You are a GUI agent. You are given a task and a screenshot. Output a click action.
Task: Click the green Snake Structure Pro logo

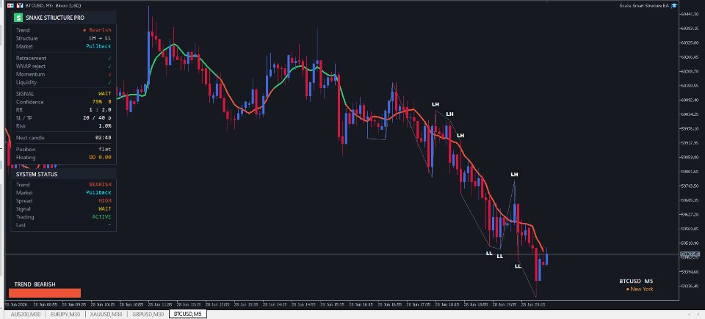pos(18,18)
